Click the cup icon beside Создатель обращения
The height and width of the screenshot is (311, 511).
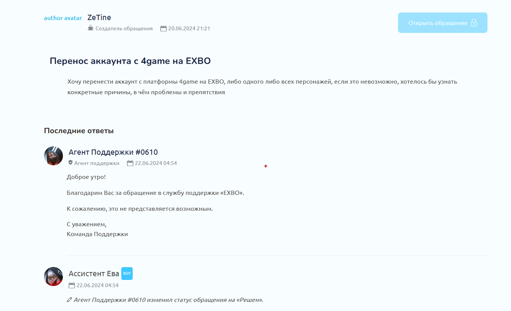click(91, 28)
